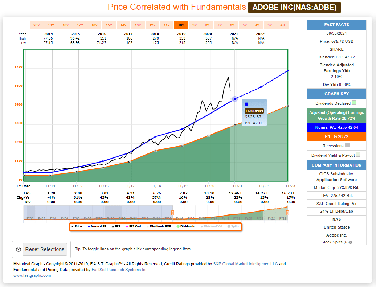Select the 19Y time range tab
376x287 pixels.
pos(51,25)
